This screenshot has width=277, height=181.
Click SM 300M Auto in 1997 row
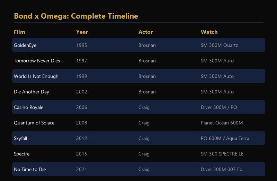point(217,61)
